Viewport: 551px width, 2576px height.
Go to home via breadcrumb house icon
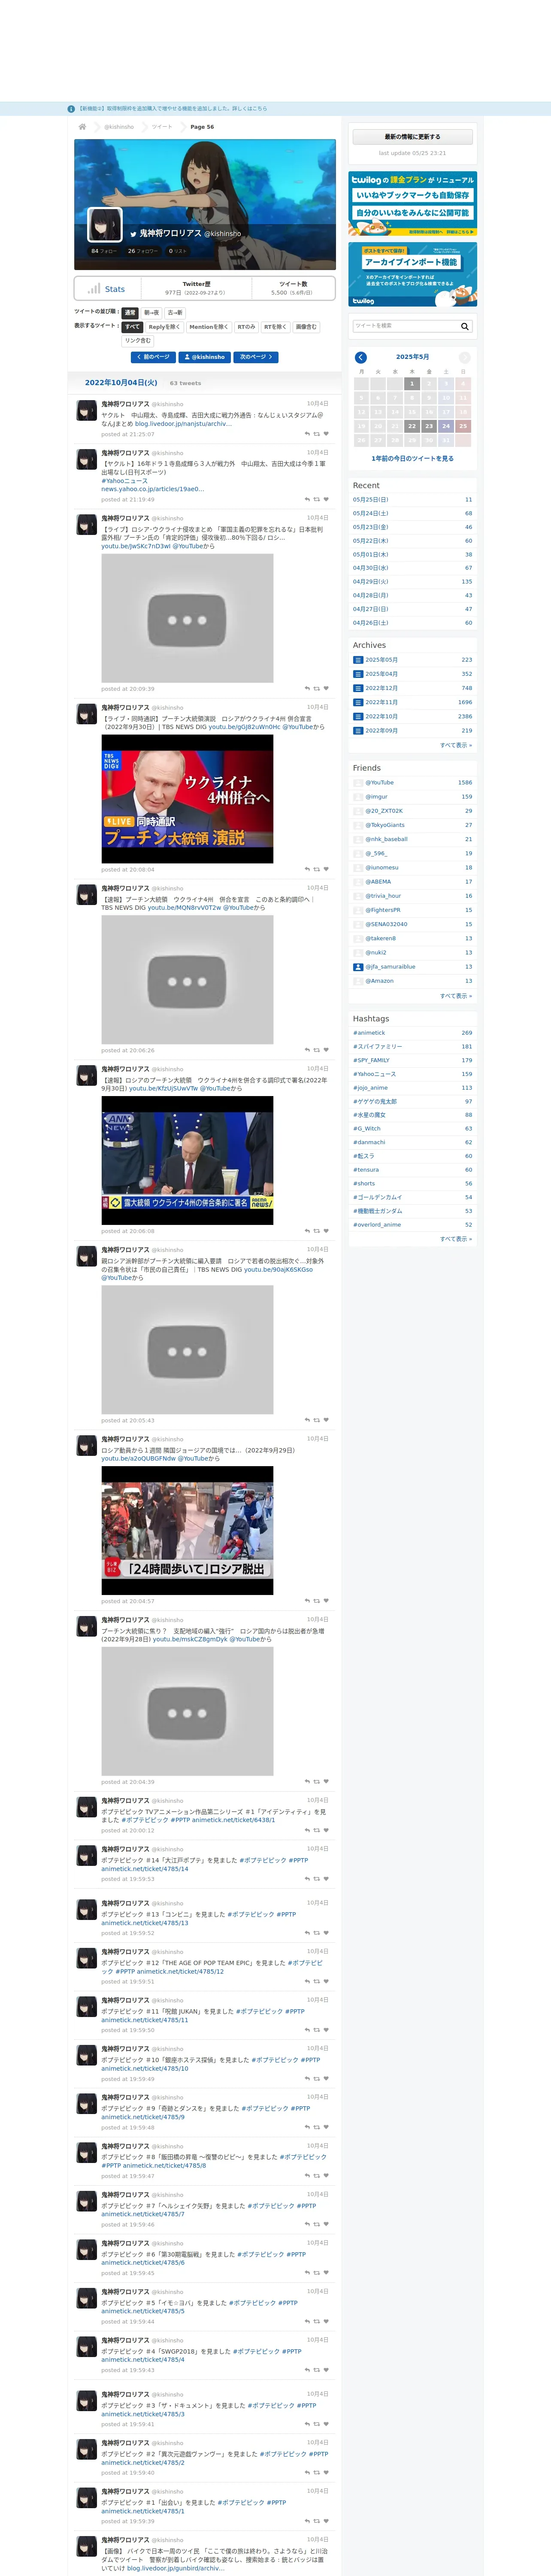pyautogui.click(x=82, y=127)
